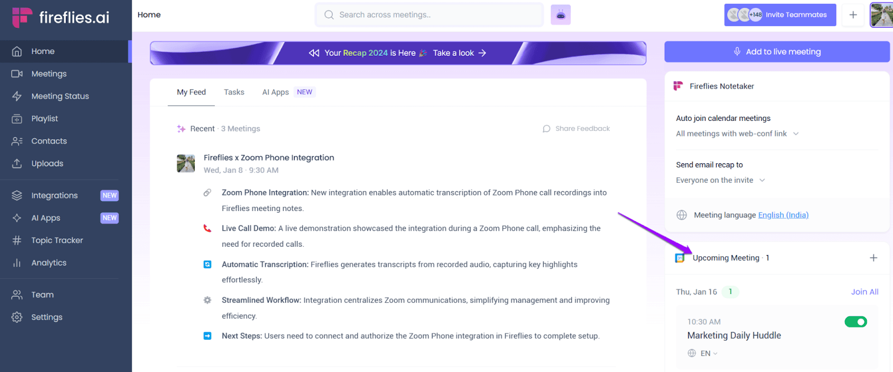
Task: Click the Recent sparkle icon
Action: coord(181,129)
